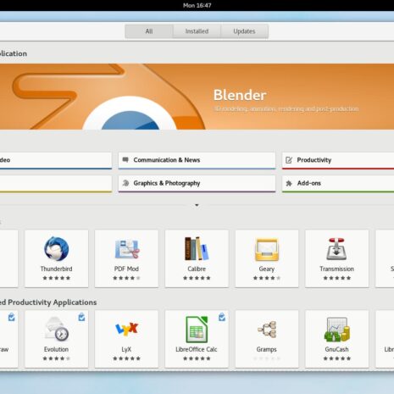Open the LibreOffice Calc icon
Image resolution: width=394 pixels, height=394 pixels.
197,330
